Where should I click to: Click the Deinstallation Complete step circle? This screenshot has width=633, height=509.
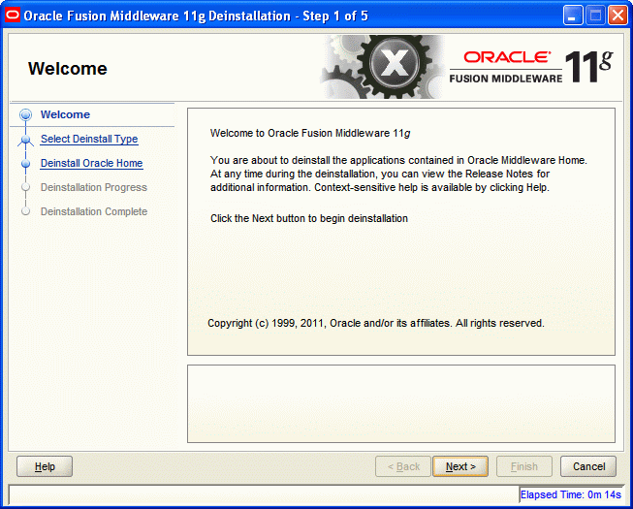coord(25,211)
